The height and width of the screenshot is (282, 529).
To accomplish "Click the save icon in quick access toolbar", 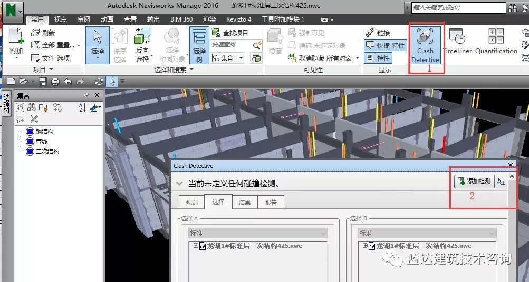I will (42, 82).
